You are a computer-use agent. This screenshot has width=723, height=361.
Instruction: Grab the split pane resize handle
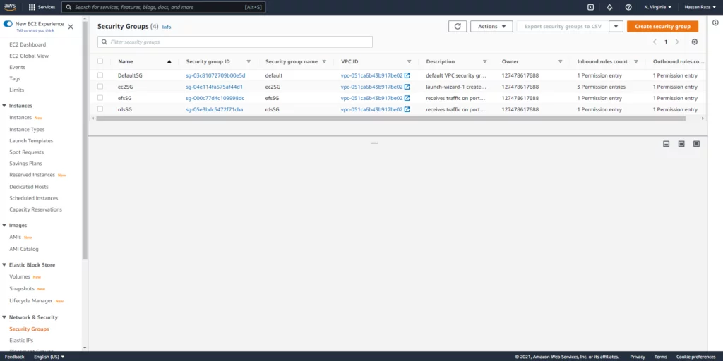[374, 142]
